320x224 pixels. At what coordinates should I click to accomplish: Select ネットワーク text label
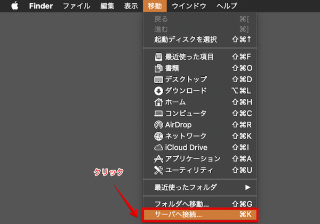(x=186, y=136)
